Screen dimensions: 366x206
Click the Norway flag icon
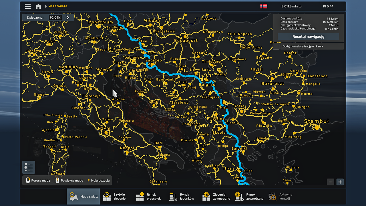[264, 6]
